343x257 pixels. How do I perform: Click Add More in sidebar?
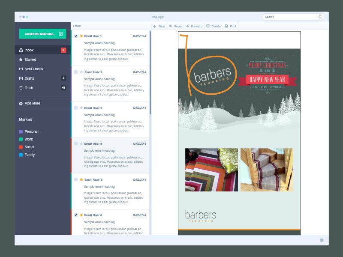[33, 103]
